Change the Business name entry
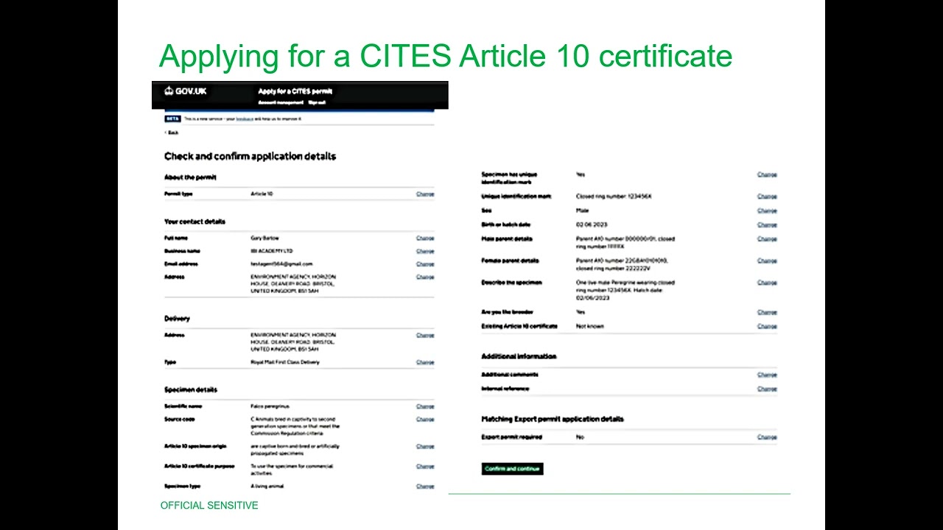943x530 pixels. (x=425, y=251)
